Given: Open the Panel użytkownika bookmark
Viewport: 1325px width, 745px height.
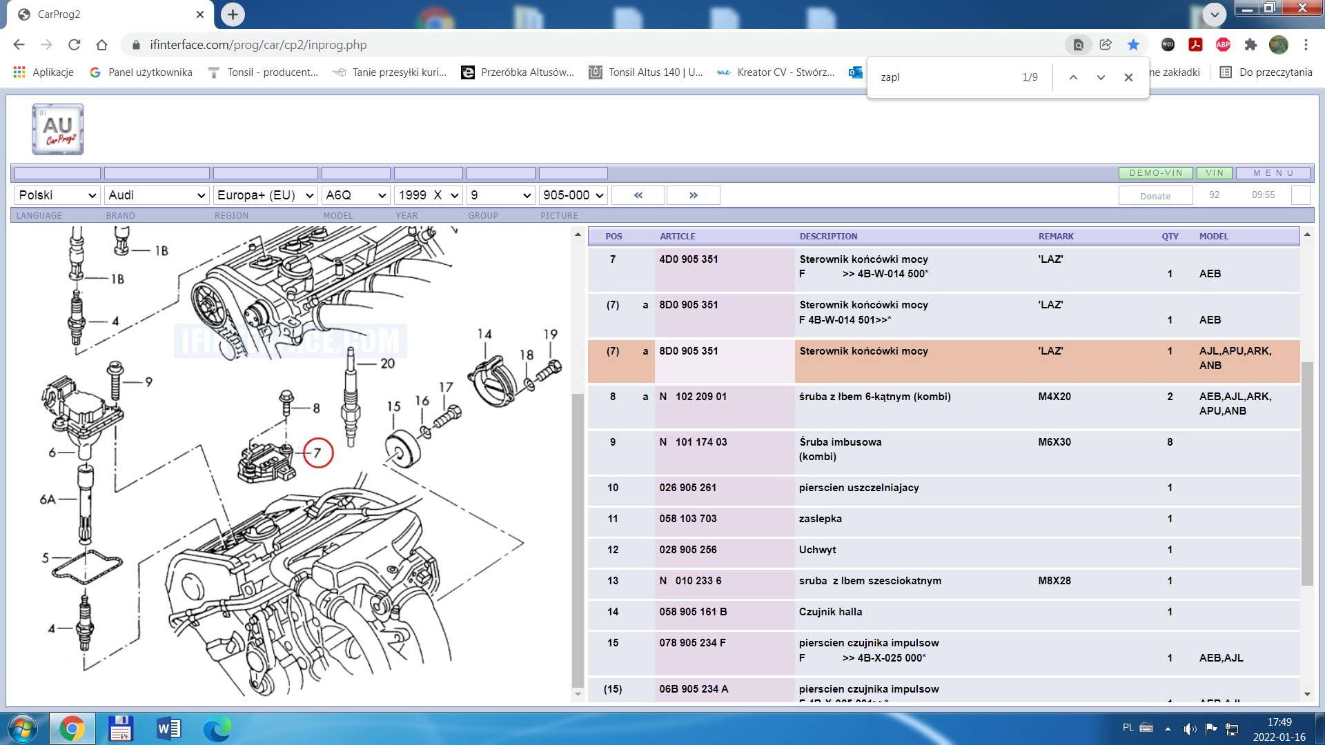Looking at the screenshot, I should (x=141, y=72).
